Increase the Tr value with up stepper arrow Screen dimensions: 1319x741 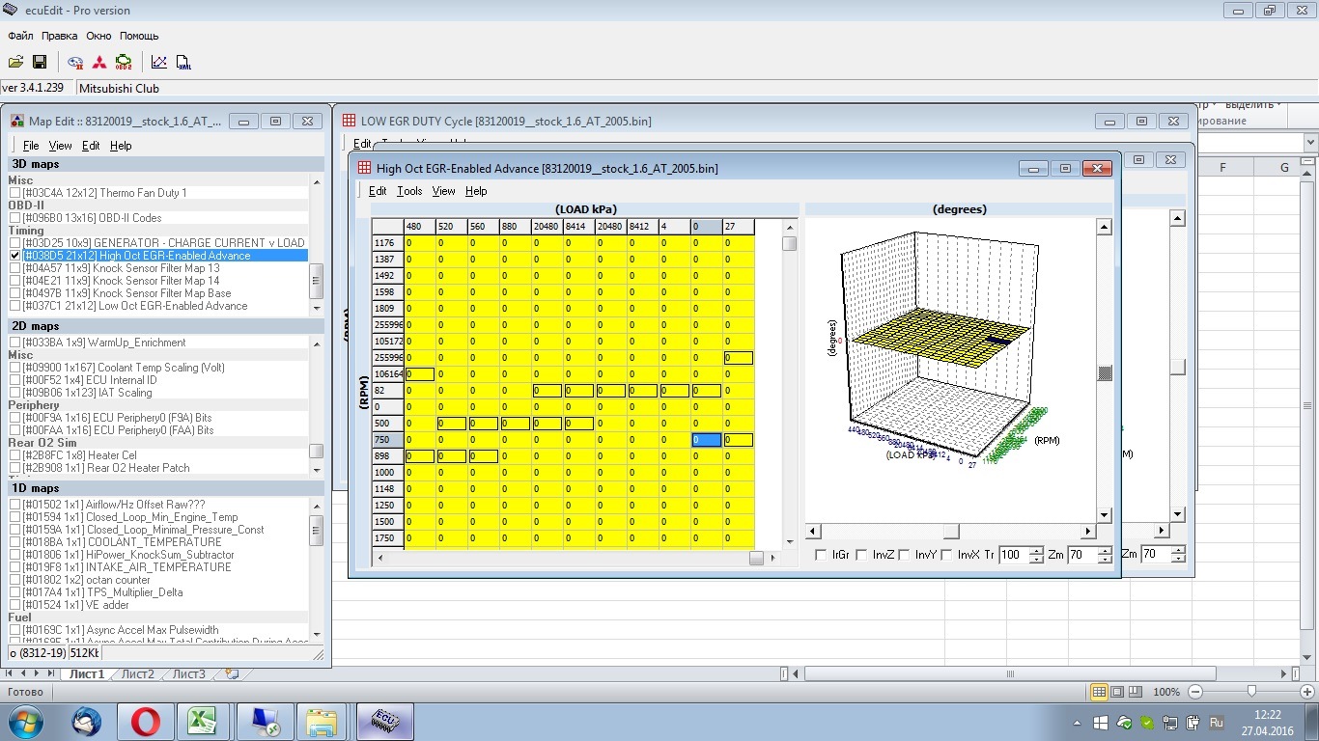click(1036, 551)
